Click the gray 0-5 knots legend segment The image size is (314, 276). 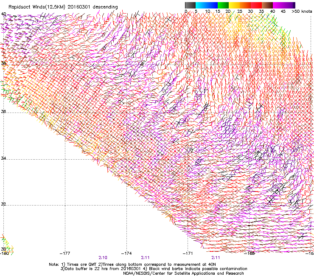pyautogui.click(x=190, y=5)
